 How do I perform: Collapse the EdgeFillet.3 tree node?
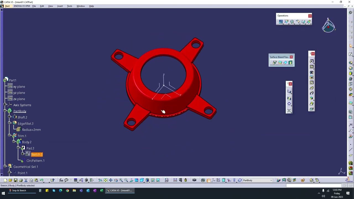point(10,124)
